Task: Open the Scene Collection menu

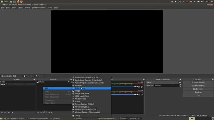Action: pyautogui.click(x=39, y=8)
